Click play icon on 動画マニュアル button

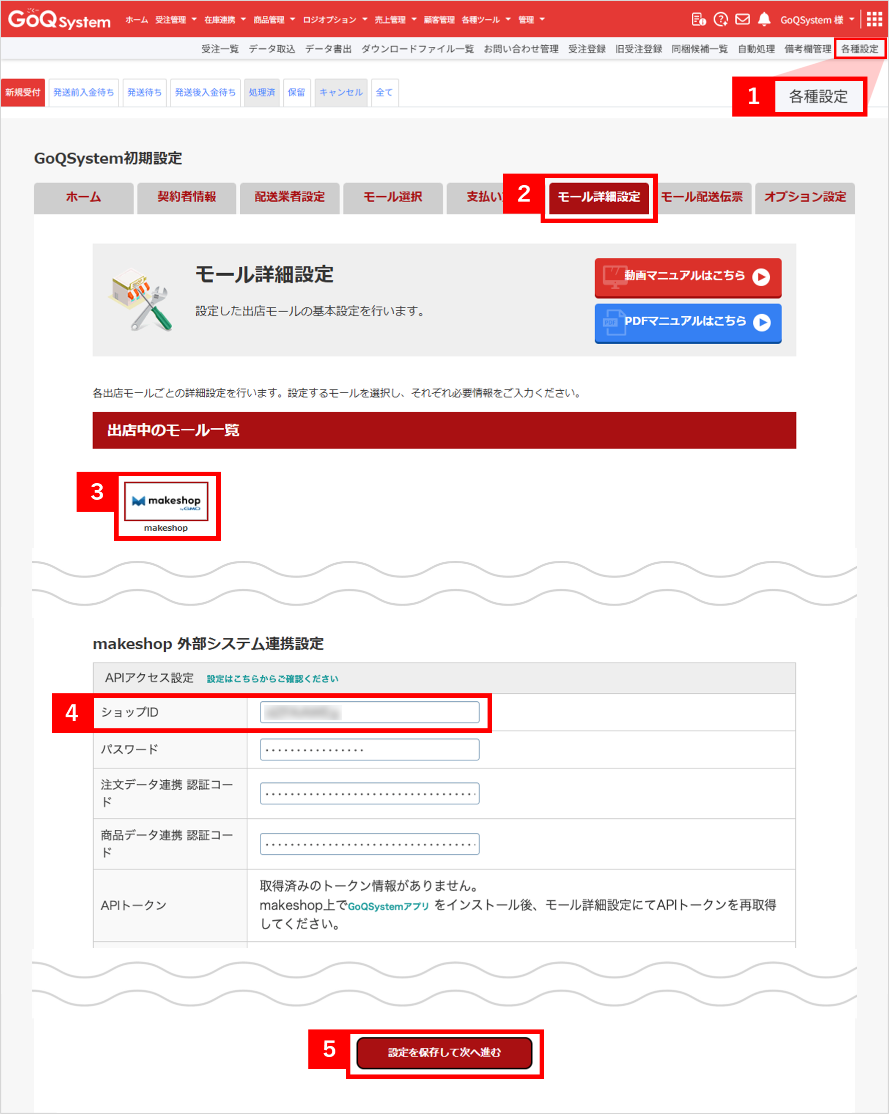click(x=761, y=277)
